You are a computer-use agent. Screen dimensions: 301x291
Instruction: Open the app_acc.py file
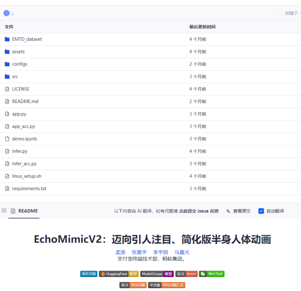[24, 126]
